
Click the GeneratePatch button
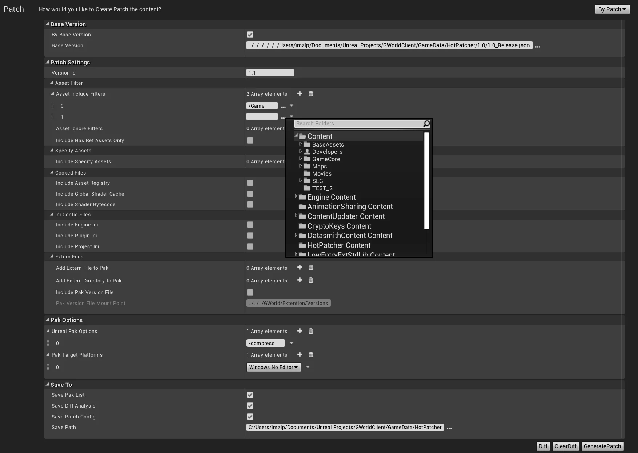pyautogui.click(x=602, y=446)
